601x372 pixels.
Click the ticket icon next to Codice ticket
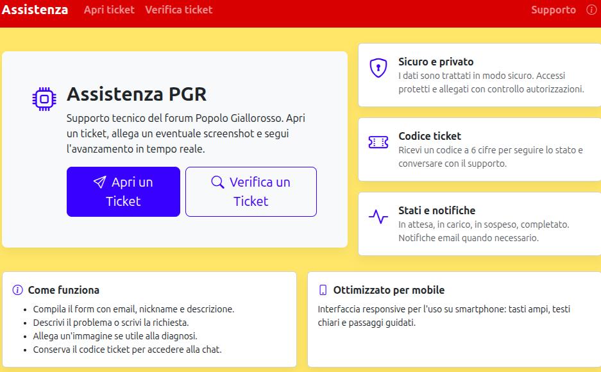click(x=377, y=142)
